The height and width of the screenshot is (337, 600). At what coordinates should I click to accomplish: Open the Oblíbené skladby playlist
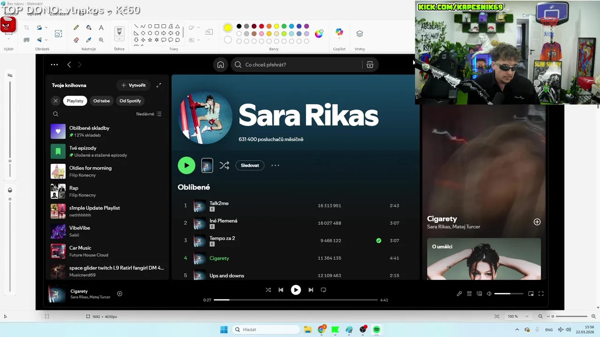[x=107, y=132]
